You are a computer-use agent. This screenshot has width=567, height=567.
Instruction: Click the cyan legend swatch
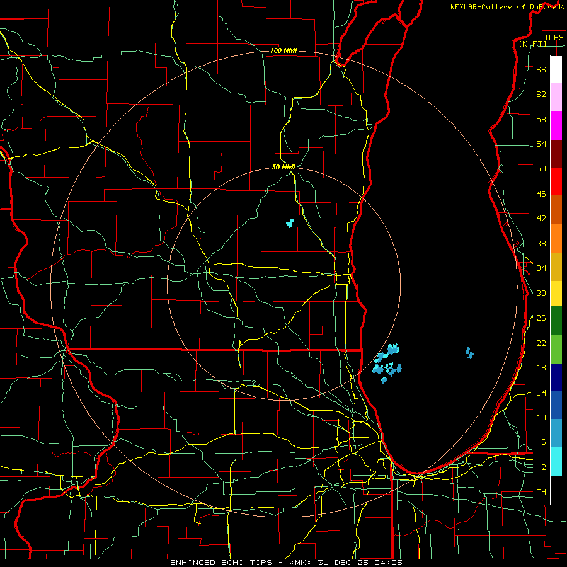pyautogui.click(x=556, y=462)
